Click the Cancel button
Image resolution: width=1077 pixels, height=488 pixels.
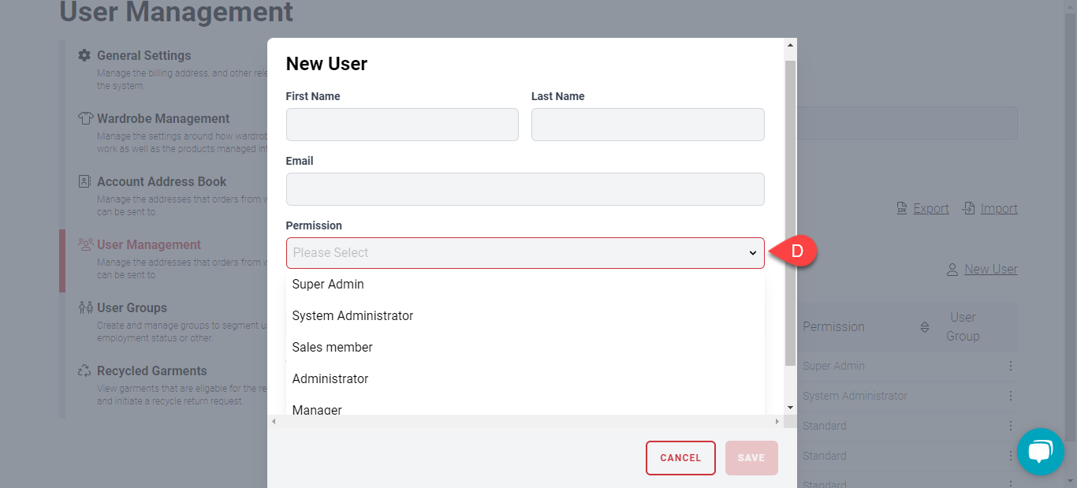pyautogui.click(x=680, y=458)
